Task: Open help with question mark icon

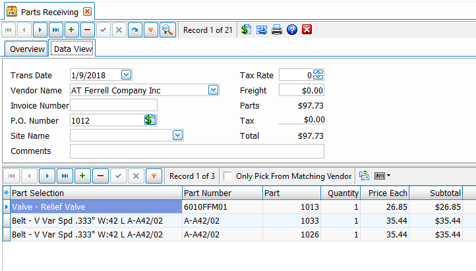Action: point(292,30)
